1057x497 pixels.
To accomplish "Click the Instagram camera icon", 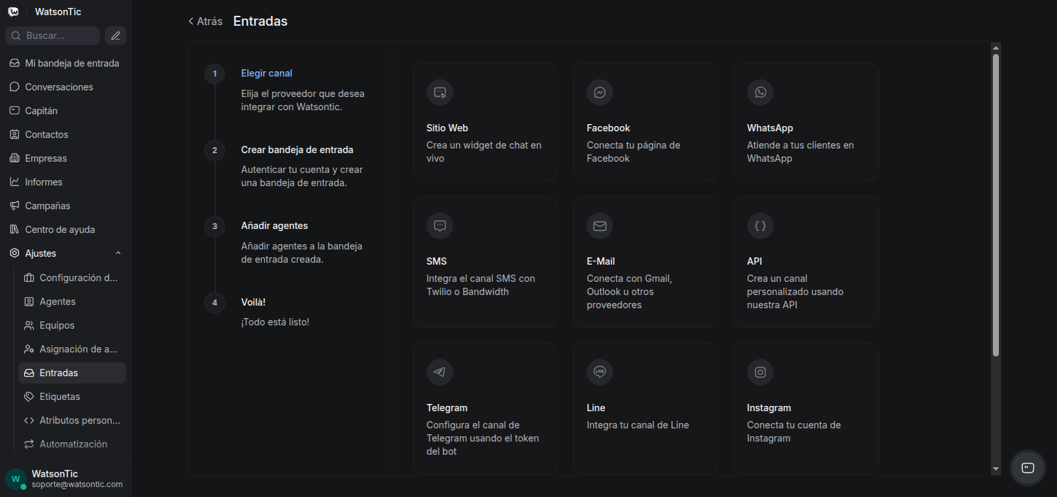I will 760,372.
